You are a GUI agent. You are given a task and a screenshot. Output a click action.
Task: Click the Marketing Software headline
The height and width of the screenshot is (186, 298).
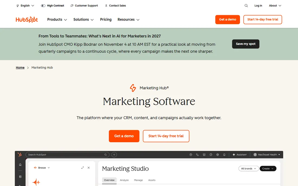click(x=149, y=101)
